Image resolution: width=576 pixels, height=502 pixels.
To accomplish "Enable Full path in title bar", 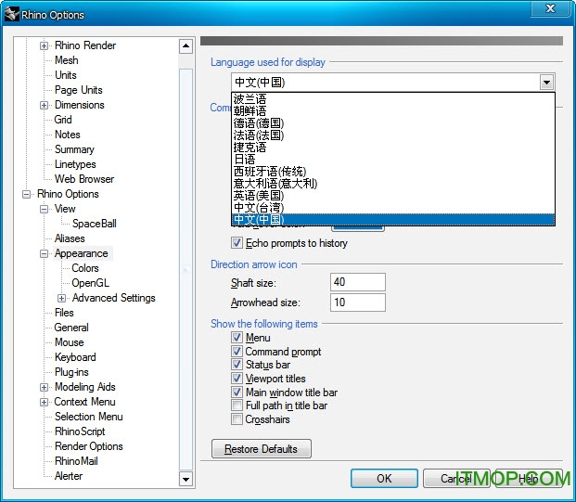I will [237, 405].
